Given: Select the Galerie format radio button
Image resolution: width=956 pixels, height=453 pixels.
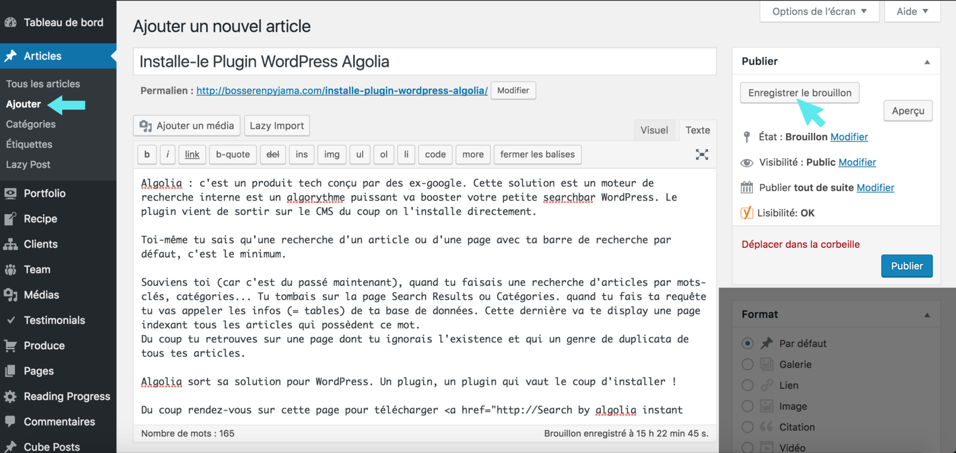Looking at the screenshot, I should click(747, 365).
